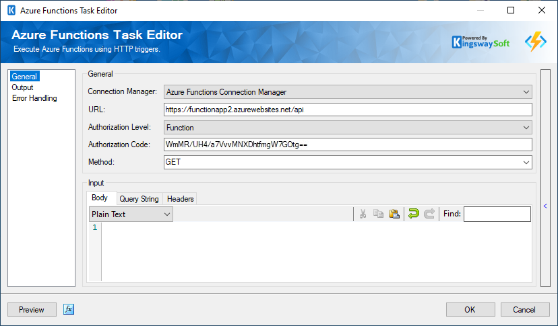The image size is (558, 326).
Task: Click the OK button
Action: (470, 310)
